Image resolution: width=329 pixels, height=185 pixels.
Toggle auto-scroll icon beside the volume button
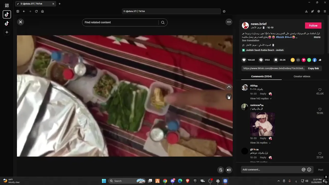click(x=221, y=170)
